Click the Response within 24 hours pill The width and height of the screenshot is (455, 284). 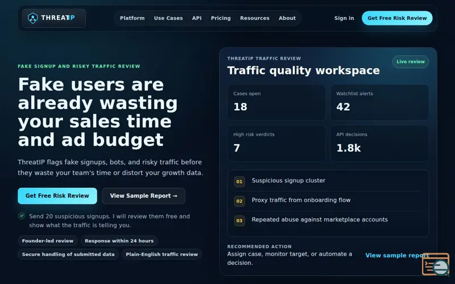tap(119, 241)
